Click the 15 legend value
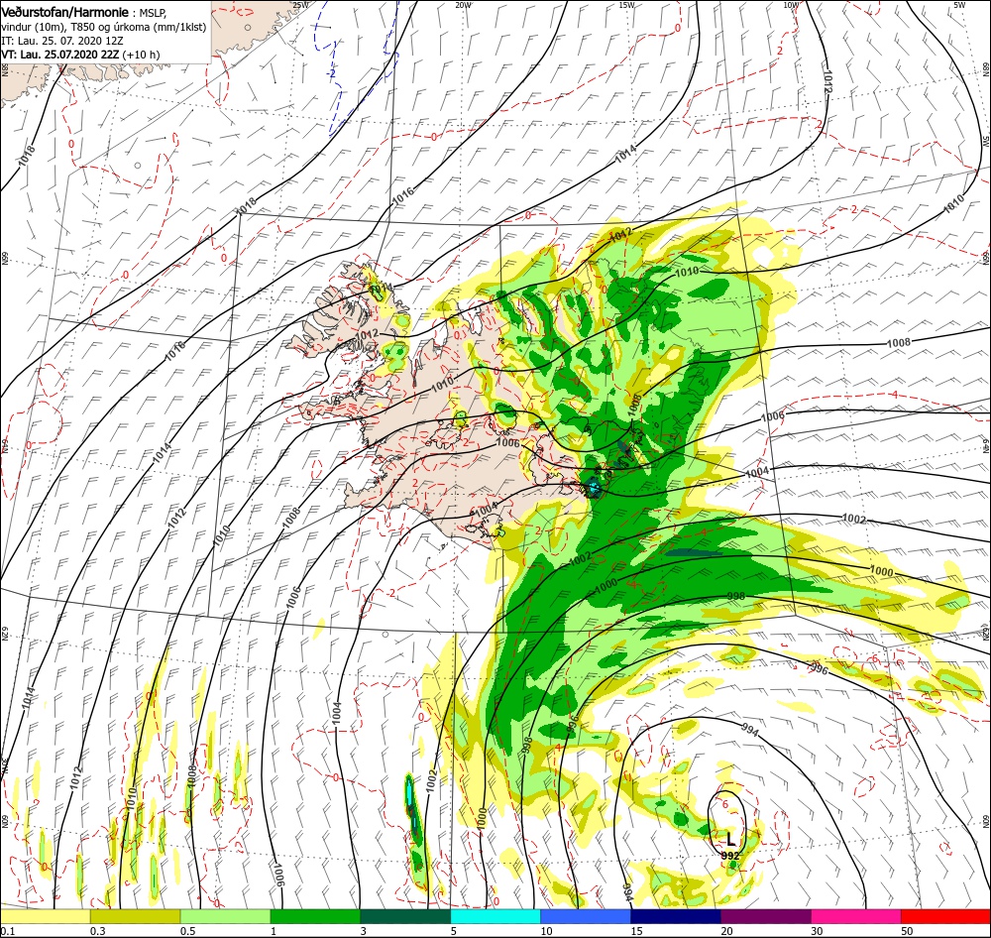991x938 pixels. (636, 931)
